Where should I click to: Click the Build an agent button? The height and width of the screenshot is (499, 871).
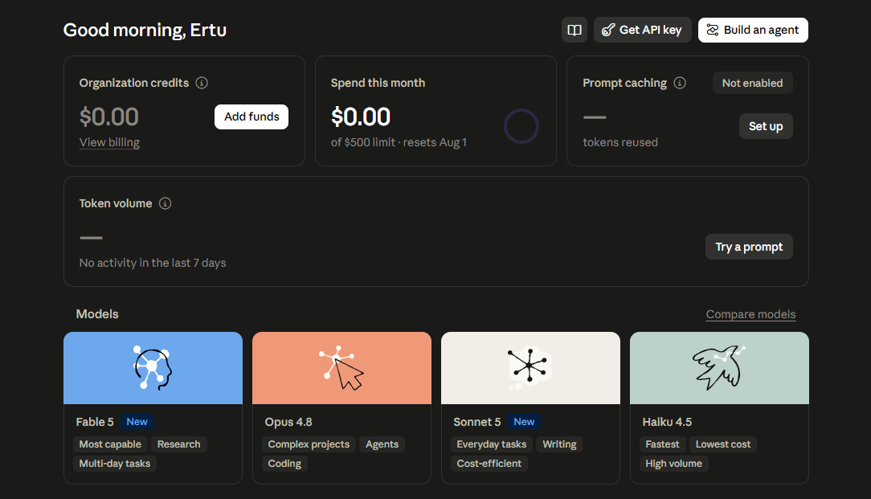[753, 30]
